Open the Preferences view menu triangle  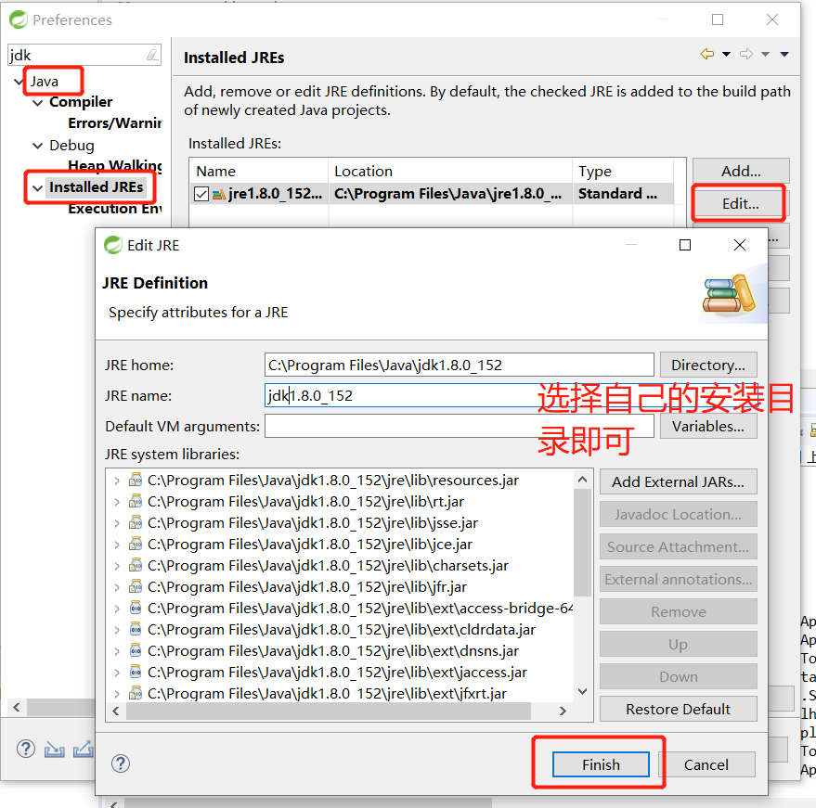(784, 54)
